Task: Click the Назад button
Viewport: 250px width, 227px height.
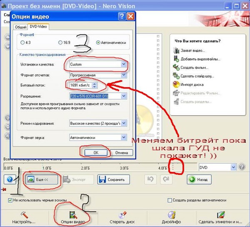Action: point(199,179)
